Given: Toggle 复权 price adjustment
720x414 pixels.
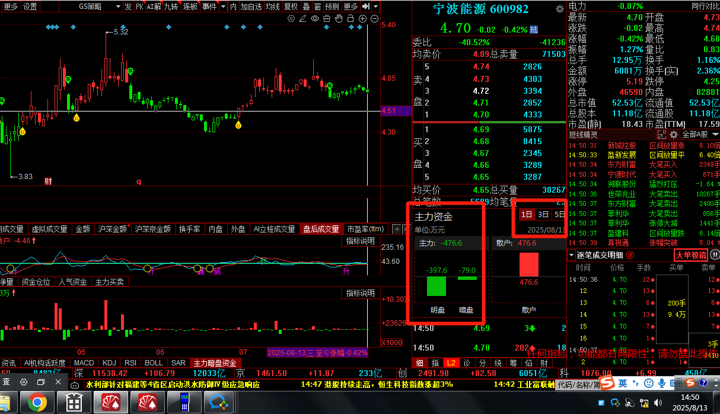Looking at the screenshot, I should [x=291, y=7].
